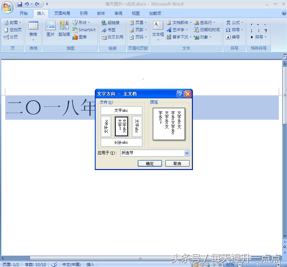The image size is (287, 267).
Task: Insert a text box (文本框)
Action: (x=158, y=31)
